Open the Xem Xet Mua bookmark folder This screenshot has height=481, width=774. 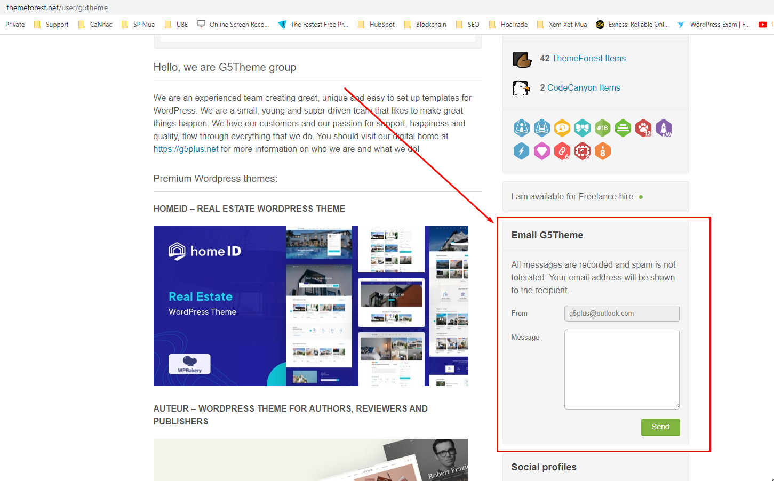pos(562,25)
